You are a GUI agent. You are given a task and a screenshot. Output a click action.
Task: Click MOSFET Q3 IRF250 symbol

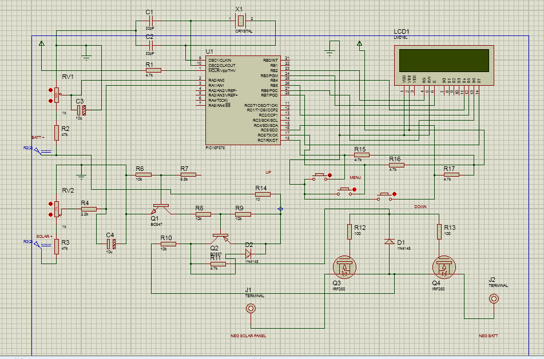coord(344,268)
